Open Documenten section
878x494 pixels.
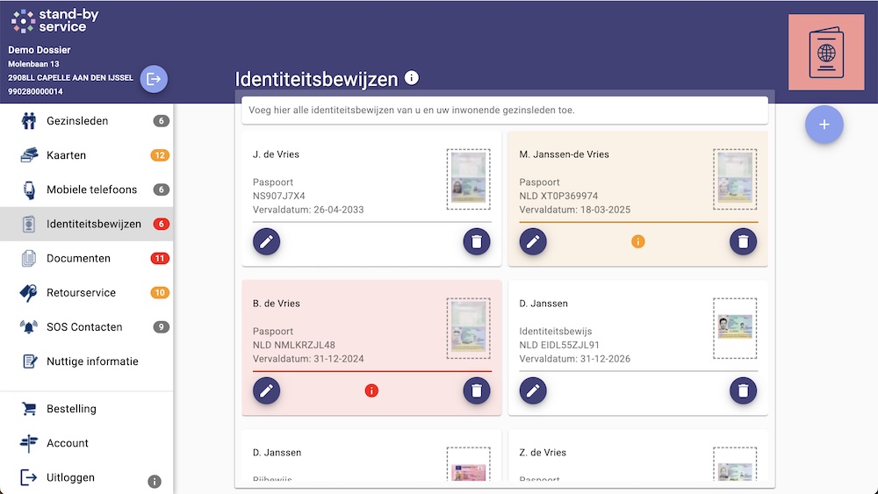pyautogui.click(x=87, y=259)
